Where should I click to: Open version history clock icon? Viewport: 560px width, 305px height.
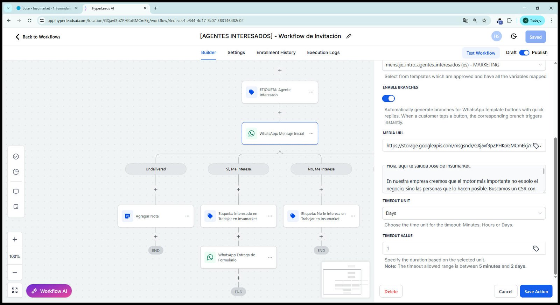514,36
